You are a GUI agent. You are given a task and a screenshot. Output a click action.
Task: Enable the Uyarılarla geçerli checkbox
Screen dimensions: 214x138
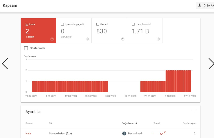62,24
